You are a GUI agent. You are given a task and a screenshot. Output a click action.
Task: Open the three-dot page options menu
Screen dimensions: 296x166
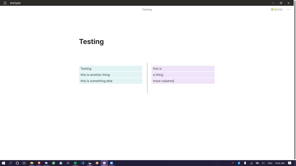(x=288, y=9)
